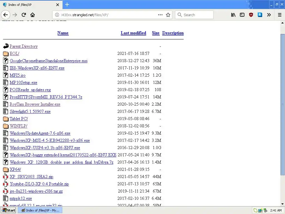Click unknown-file icon beside MFI5.iso
The width and height of the screenshot is (285, 214).
pos(6,75)
